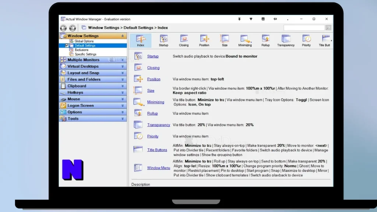Click the Closing link in the index list
377x212 pixels.
(x=154, y=68)
